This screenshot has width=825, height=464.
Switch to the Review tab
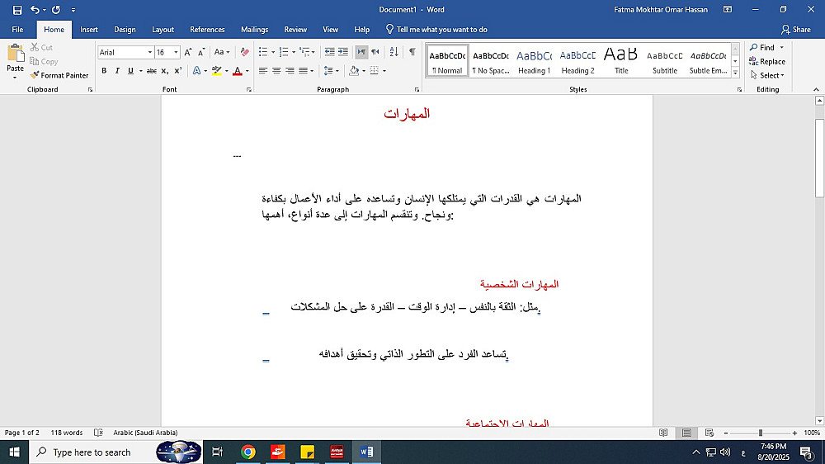tap(295, 30)
